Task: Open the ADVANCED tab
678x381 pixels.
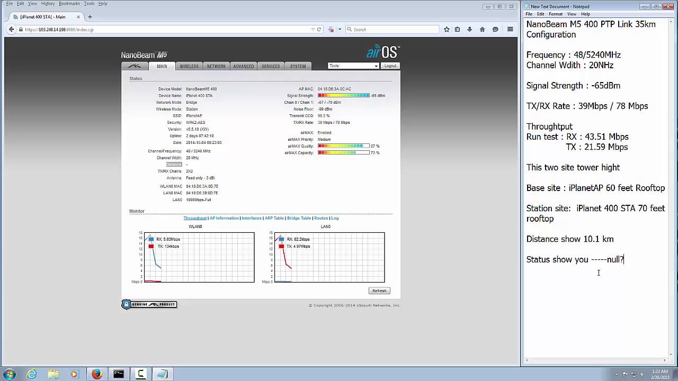Action: pos(244,66)
